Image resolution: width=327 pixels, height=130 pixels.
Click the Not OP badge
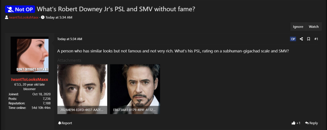point(20,9)
